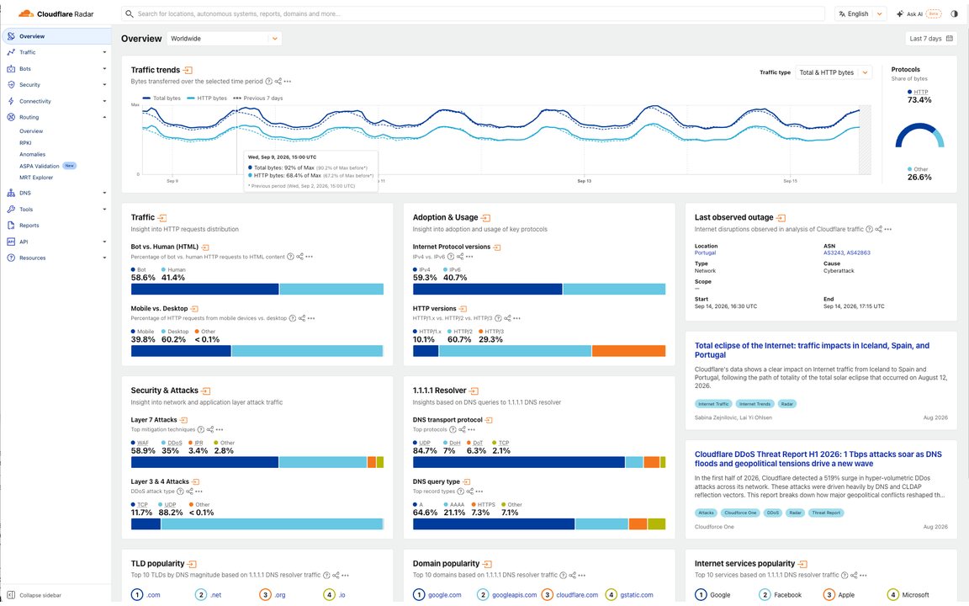This screenshot has height=606, width=969.
Task: Open the .com TLD link
Action: click(x=153, y=595)
